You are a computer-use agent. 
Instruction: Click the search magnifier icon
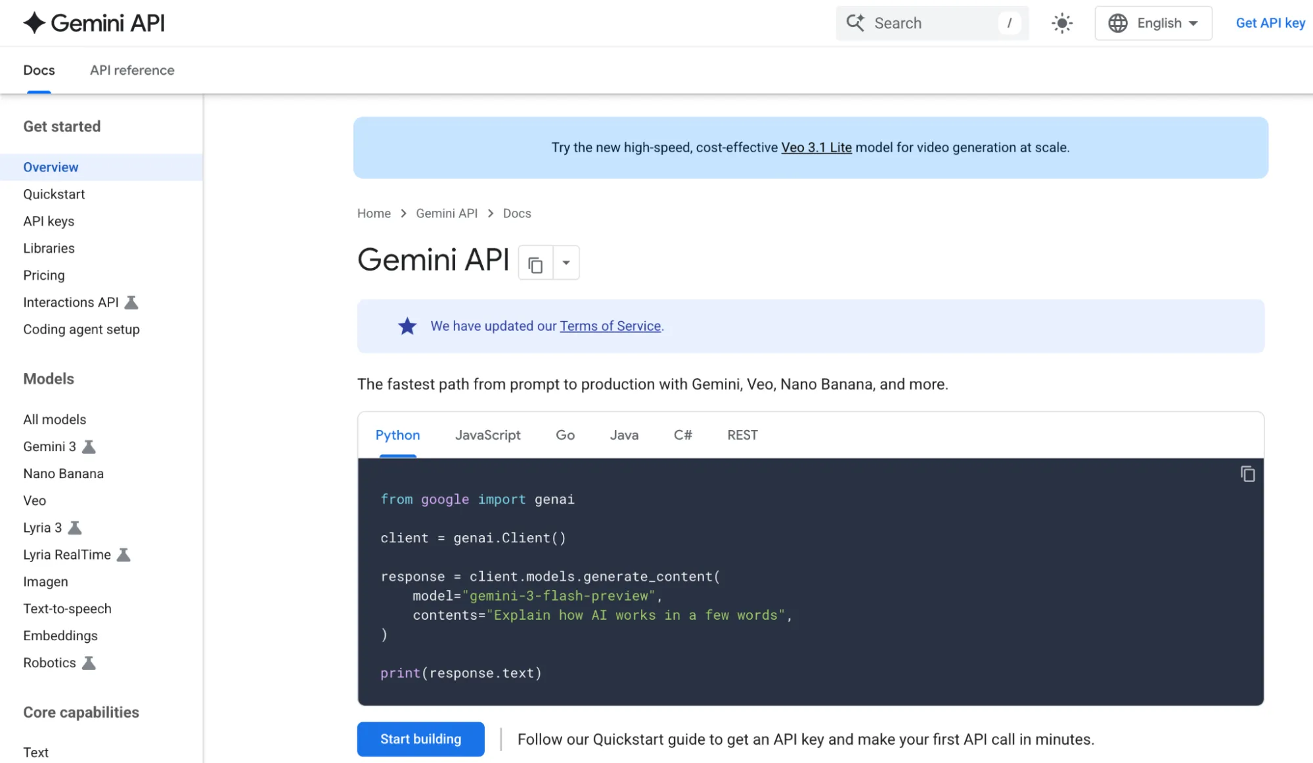point(856,23)
